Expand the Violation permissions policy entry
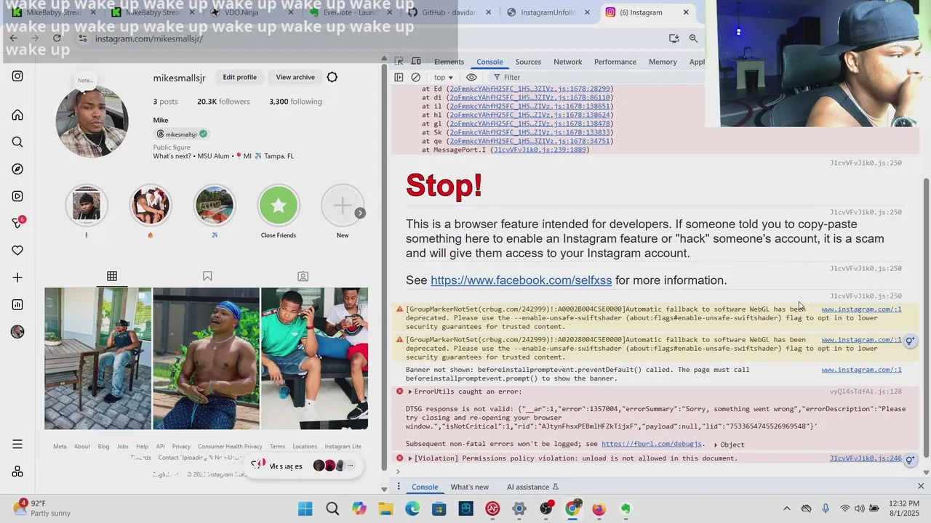 [409, 458]
